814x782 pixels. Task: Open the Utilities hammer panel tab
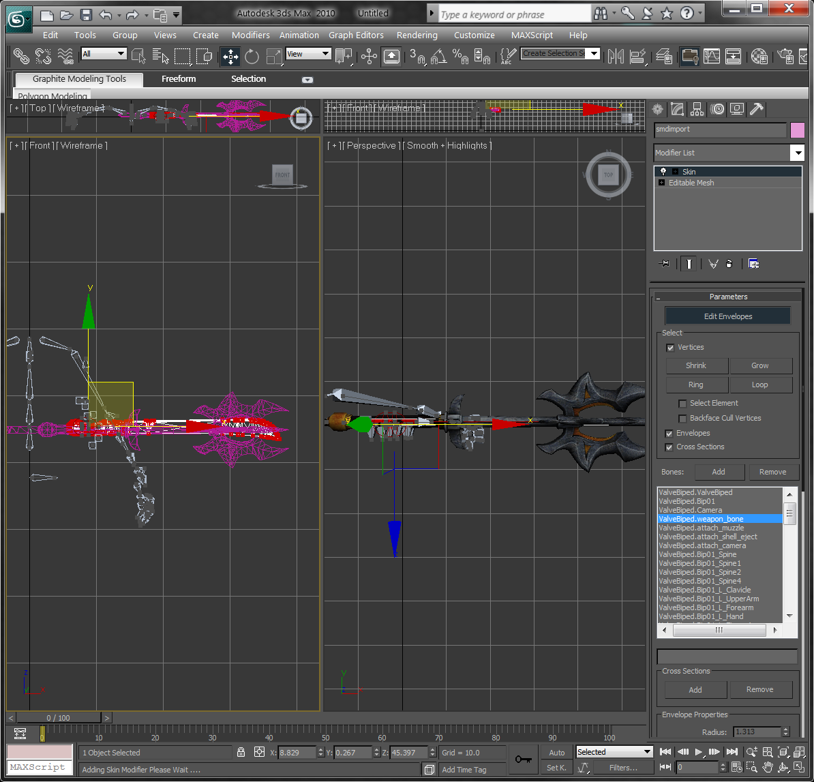click(756, 109)
